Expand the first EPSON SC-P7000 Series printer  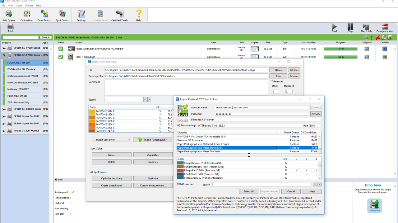4,48
